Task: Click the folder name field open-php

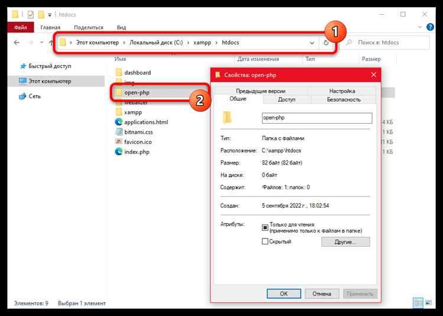Action: [317, 118]
